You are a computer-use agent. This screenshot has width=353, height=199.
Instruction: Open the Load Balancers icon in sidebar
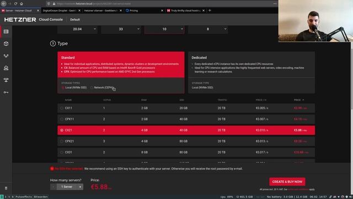tap(6, 68)
